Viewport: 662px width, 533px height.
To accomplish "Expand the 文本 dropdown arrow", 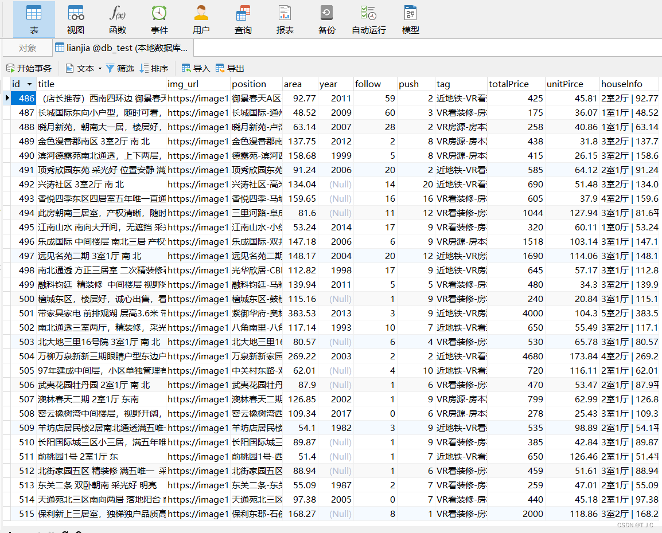I will (100, 68).
